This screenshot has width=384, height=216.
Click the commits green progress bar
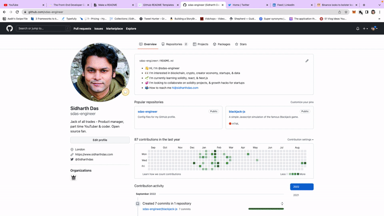[266, 209]
